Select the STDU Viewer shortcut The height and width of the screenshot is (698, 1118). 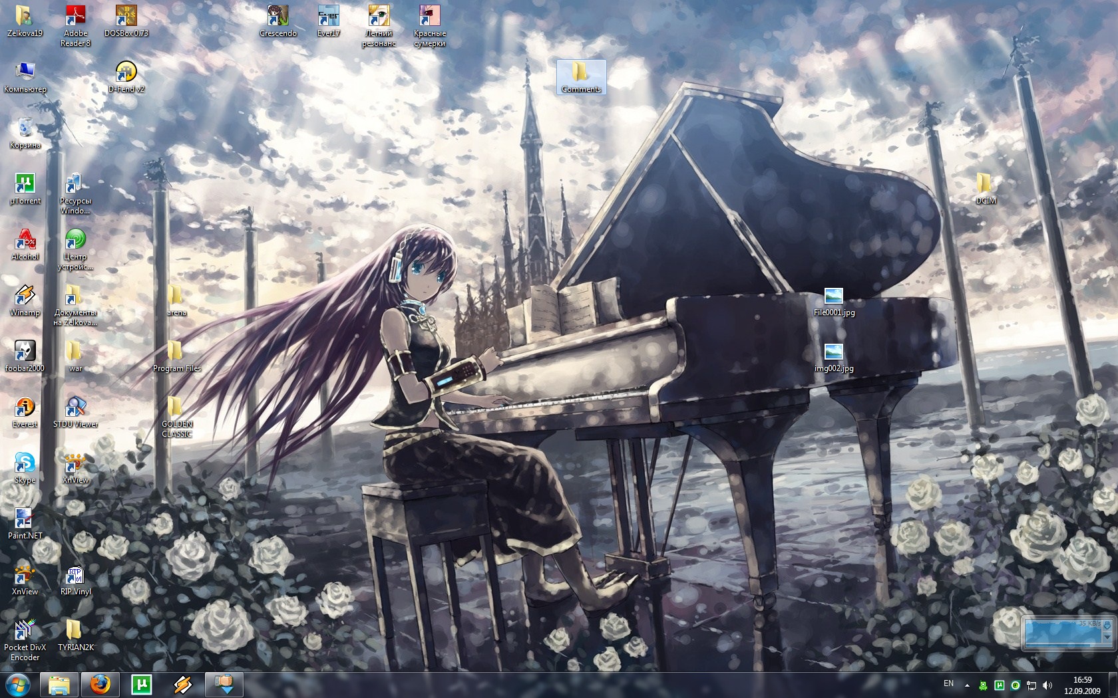75,412
